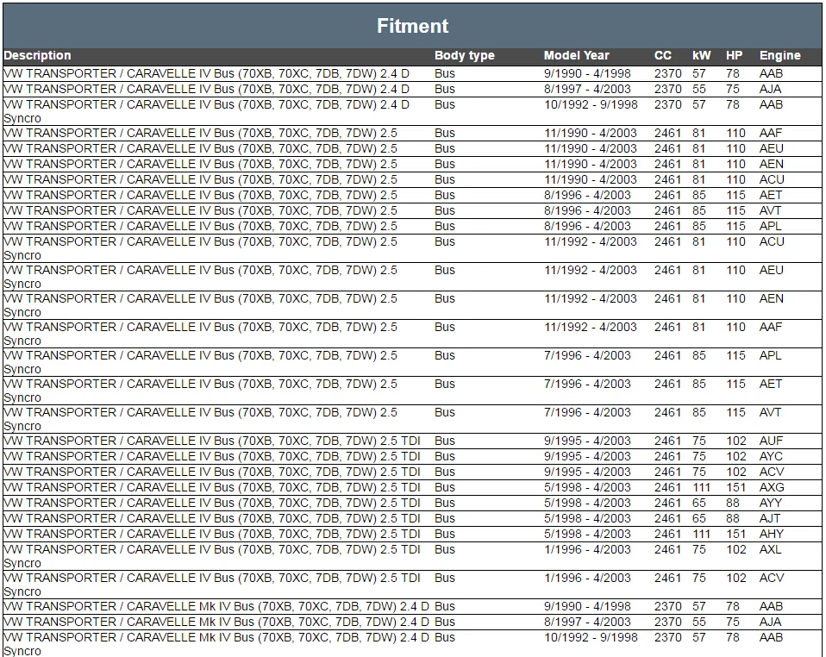Click the CC column header
The height and width of the screenshot is (657, 826).
point(663,55)
